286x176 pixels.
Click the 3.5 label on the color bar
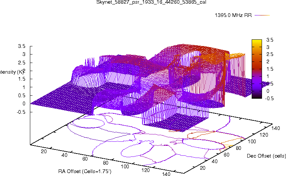[x=270, y=40]
